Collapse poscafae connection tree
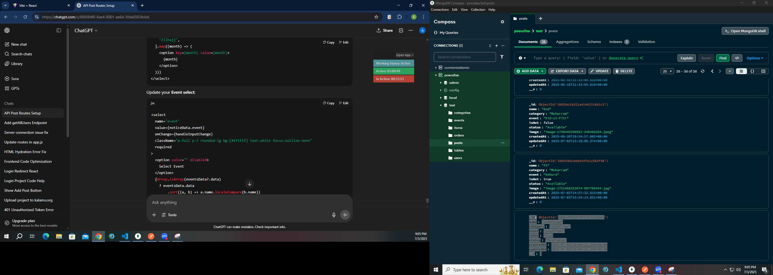The width and height of the screenshot is (773, 275). pyautogui.click(x=436, y=75)
